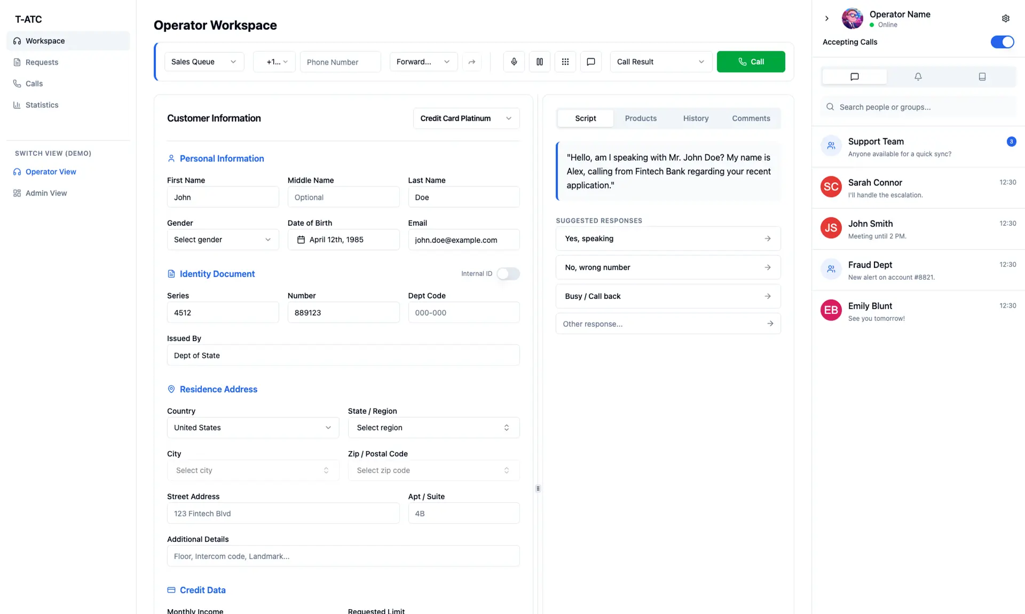Viewport: 1025px width, 614px height.
Task: Enable the Internal ID toggle
Action: (x=508, y=274)
